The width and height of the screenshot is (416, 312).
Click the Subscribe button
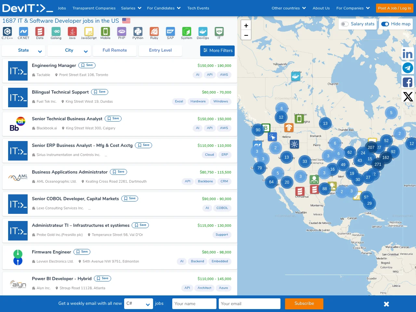coord(304,304)
